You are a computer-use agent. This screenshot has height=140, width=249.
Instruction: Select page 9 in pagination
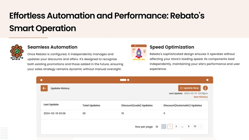(x=189, y=127)
